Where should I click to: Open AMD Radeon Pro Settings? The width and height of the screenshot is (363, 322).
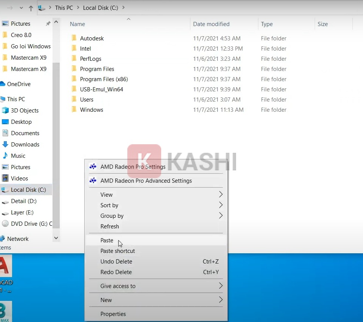[132, 166]
